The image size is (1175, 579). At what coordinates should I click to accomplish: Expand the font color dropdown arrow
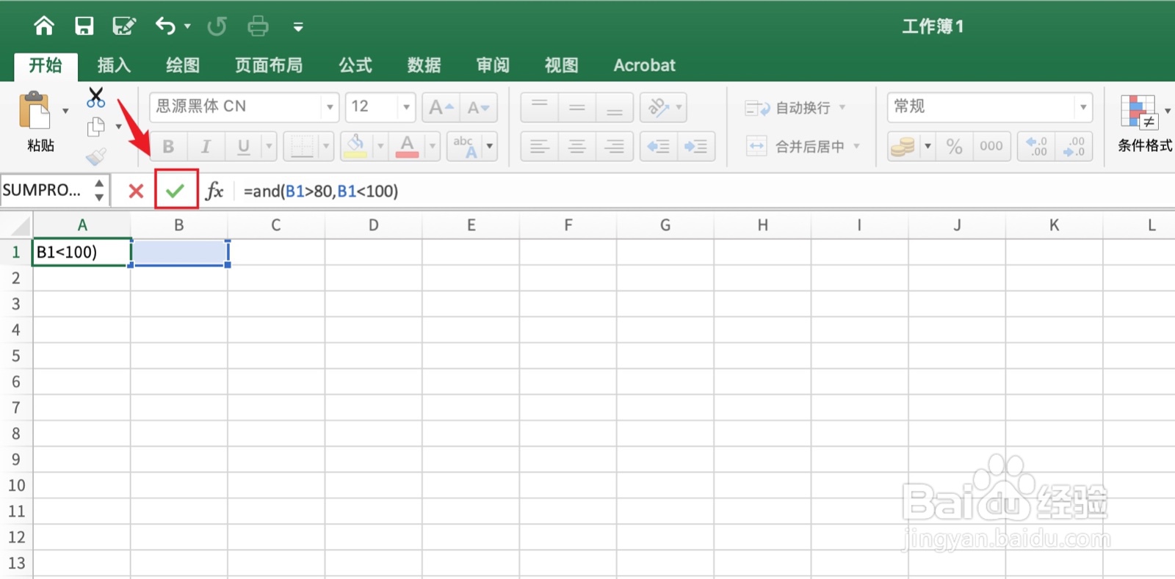[x=432, y=146]
